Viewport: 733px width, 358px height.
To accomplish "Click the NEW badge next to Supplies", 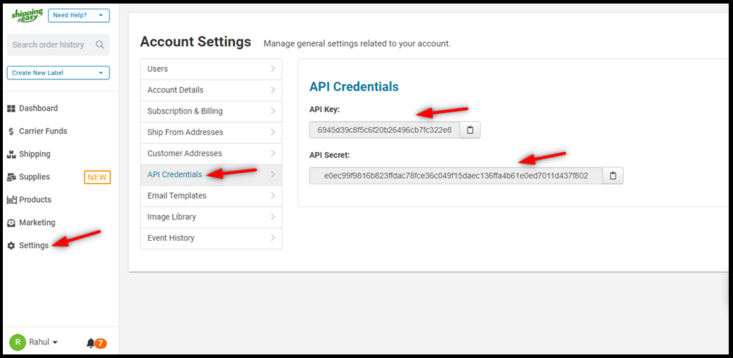I will click(97, 177).
